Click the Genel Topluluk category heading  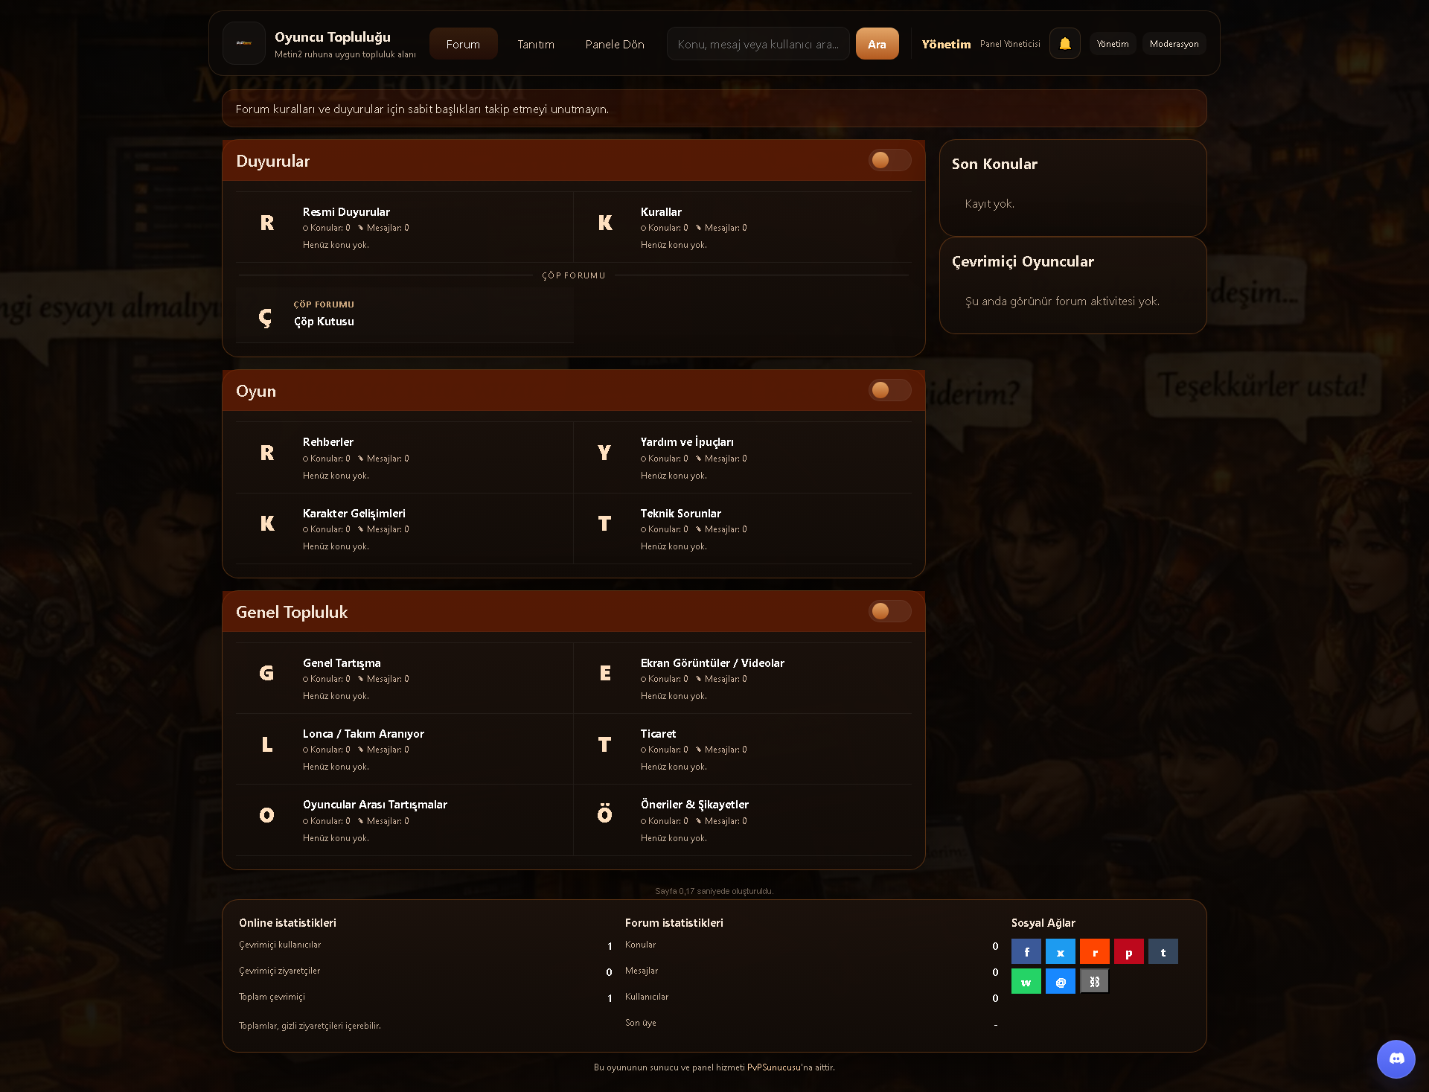pyautogui.click(x=292, y=612)
